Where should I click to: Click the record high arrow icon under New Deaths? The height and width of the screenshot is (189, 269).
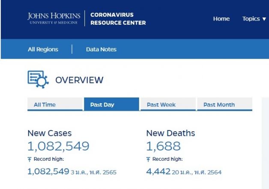point(149,159)
